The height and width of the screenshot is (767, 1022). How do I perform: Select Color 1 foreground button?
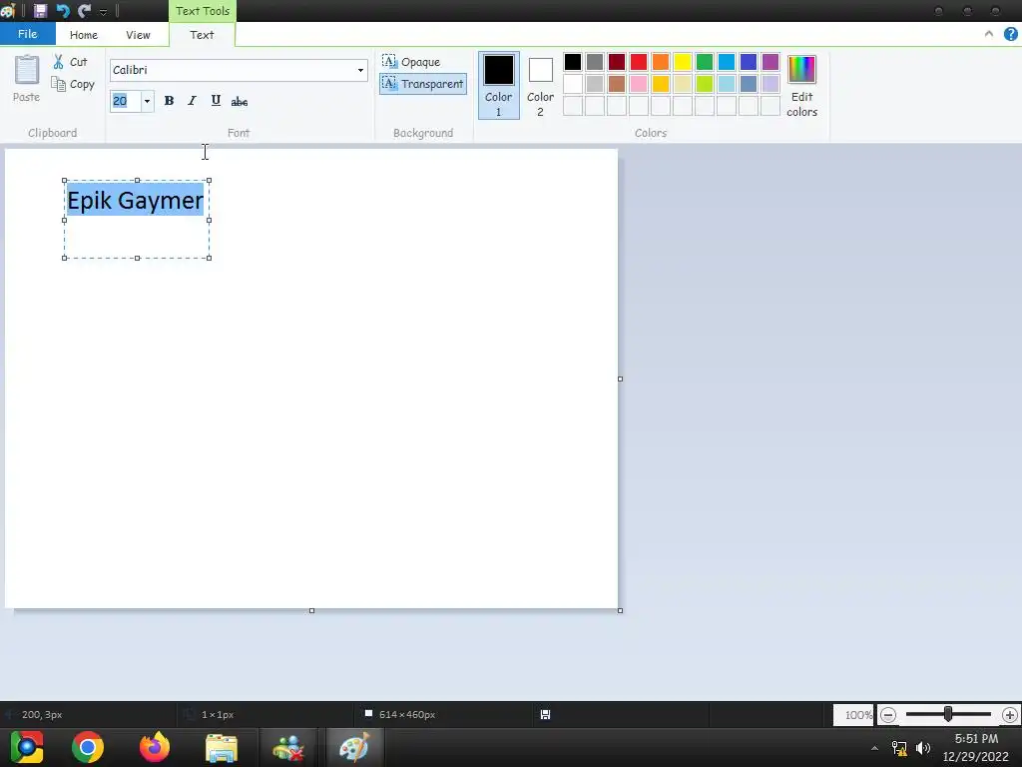[x=499, y=86]
